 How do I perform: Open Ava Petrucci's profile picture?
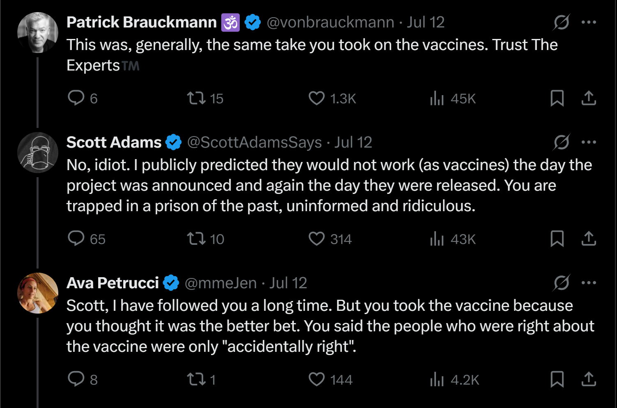pyautogui.click(x=38, y=293)
